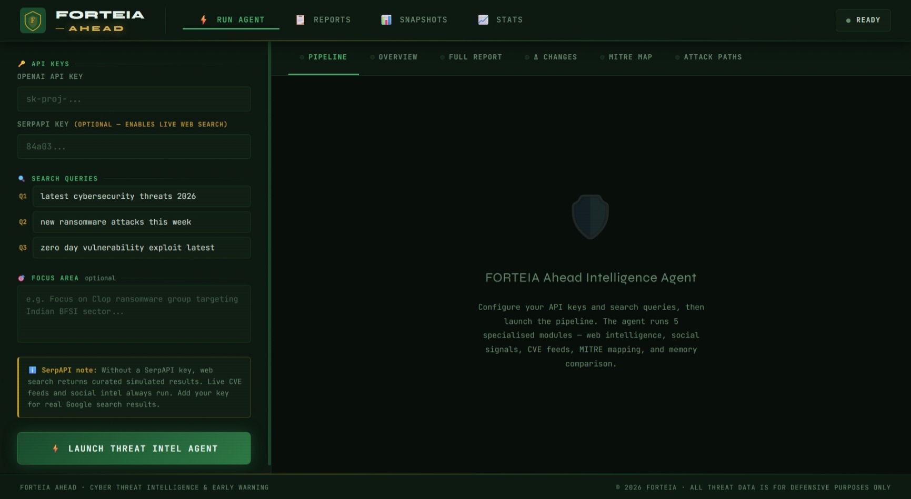The image size is (911, 499).
Task: Click the 'FOCUS AREA' section heading
Action: coord(55,278)
